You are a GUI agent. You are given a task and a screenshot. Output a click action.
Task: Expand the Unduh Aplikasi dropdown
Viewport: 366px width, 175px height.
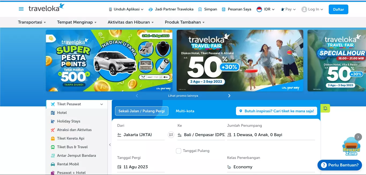tap(126, 9)
